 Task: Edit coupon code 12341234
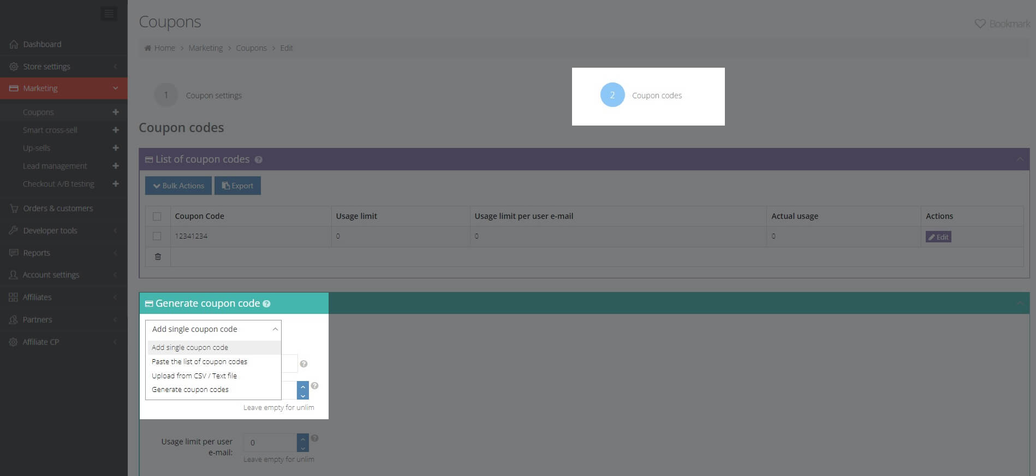click(938, 237)
